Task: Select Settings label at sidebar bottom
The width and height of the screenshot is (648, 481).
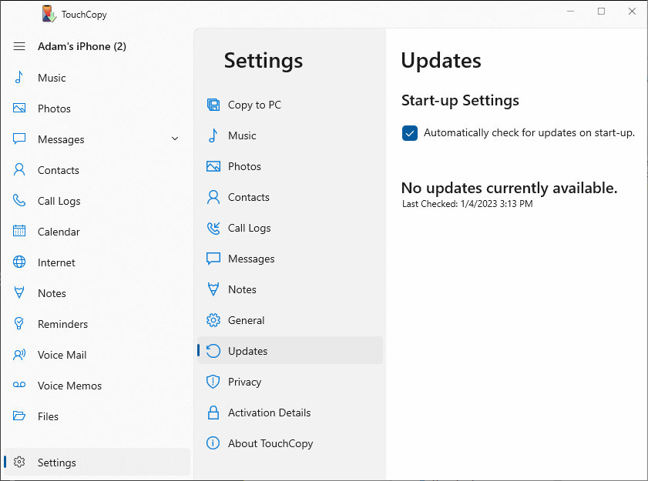Action: coord(56,463)
